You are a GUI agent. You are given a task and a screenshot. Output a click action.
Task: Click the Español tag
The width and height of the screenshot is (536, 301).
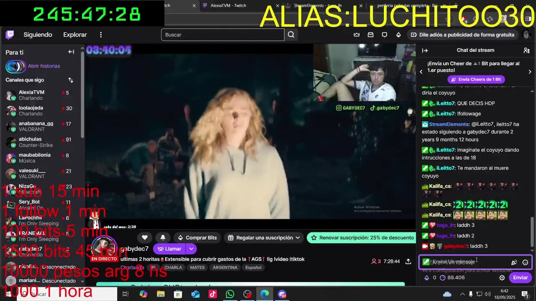pos(253,268)
